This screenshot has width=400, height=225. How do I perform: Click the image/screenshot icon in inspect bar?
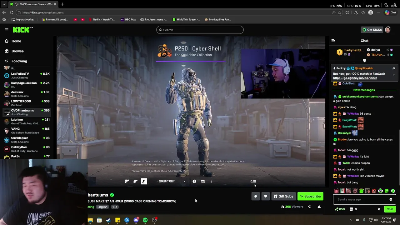(202, 181)
